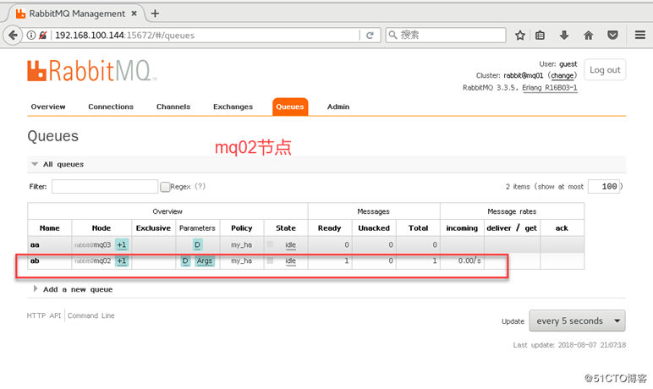Click the D durable badge on queue ab
653x389 pixels.
pos(185,260)
